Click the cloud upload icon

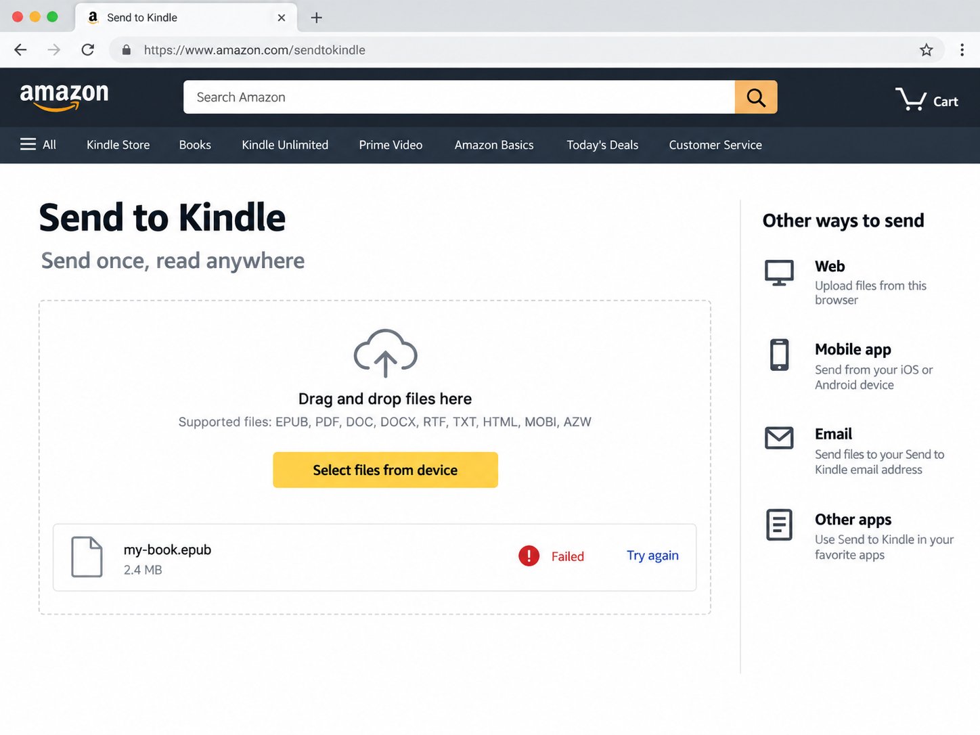click(x=385, y=353)
